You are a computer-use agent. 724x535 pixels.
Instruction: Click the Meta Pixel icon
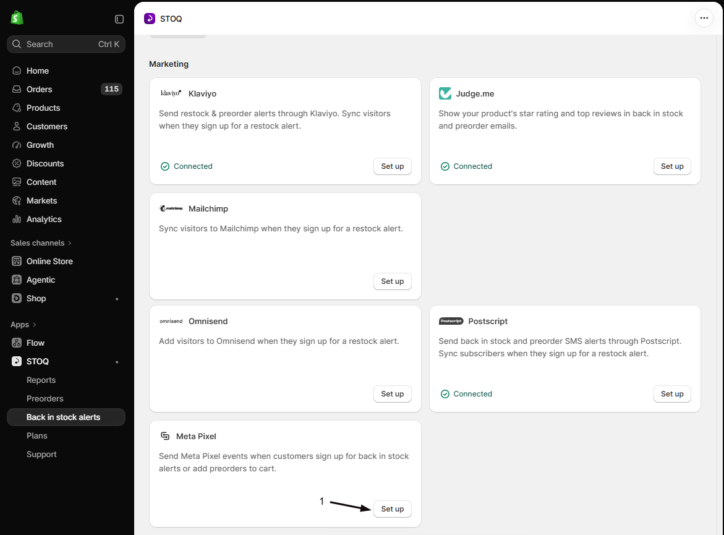pyautogui.click(x=165, y=435)
